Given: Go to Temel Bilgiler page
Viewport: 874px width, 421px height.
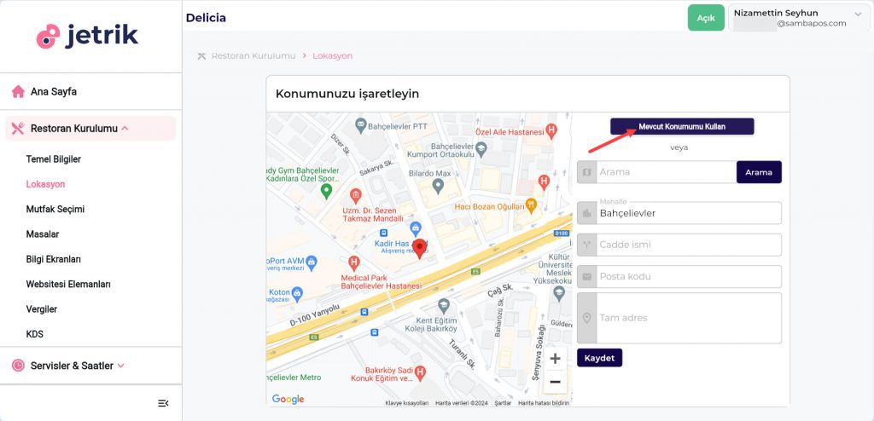Looking at the screenshot, I should 54,159.
